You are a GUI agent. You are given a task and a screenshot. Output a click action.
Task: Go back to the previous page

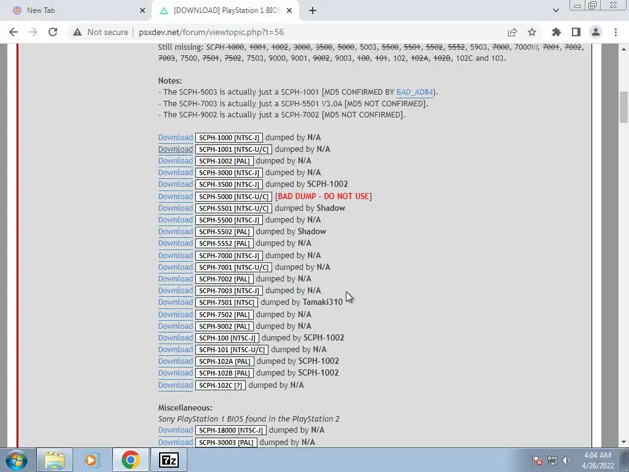coord(14,32)
